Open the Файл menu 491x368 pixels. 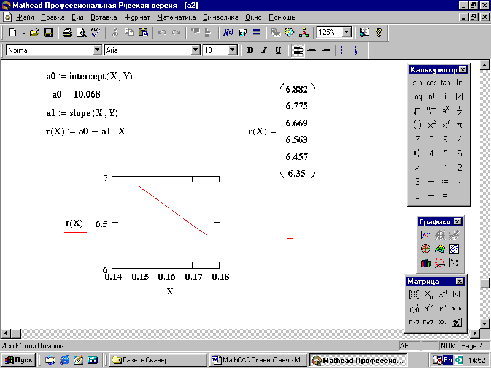click(25, 17)
